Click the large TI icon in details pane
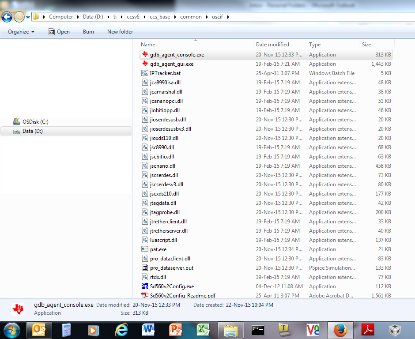This screenshot has width=415, height=339. [x=18, y=309]
